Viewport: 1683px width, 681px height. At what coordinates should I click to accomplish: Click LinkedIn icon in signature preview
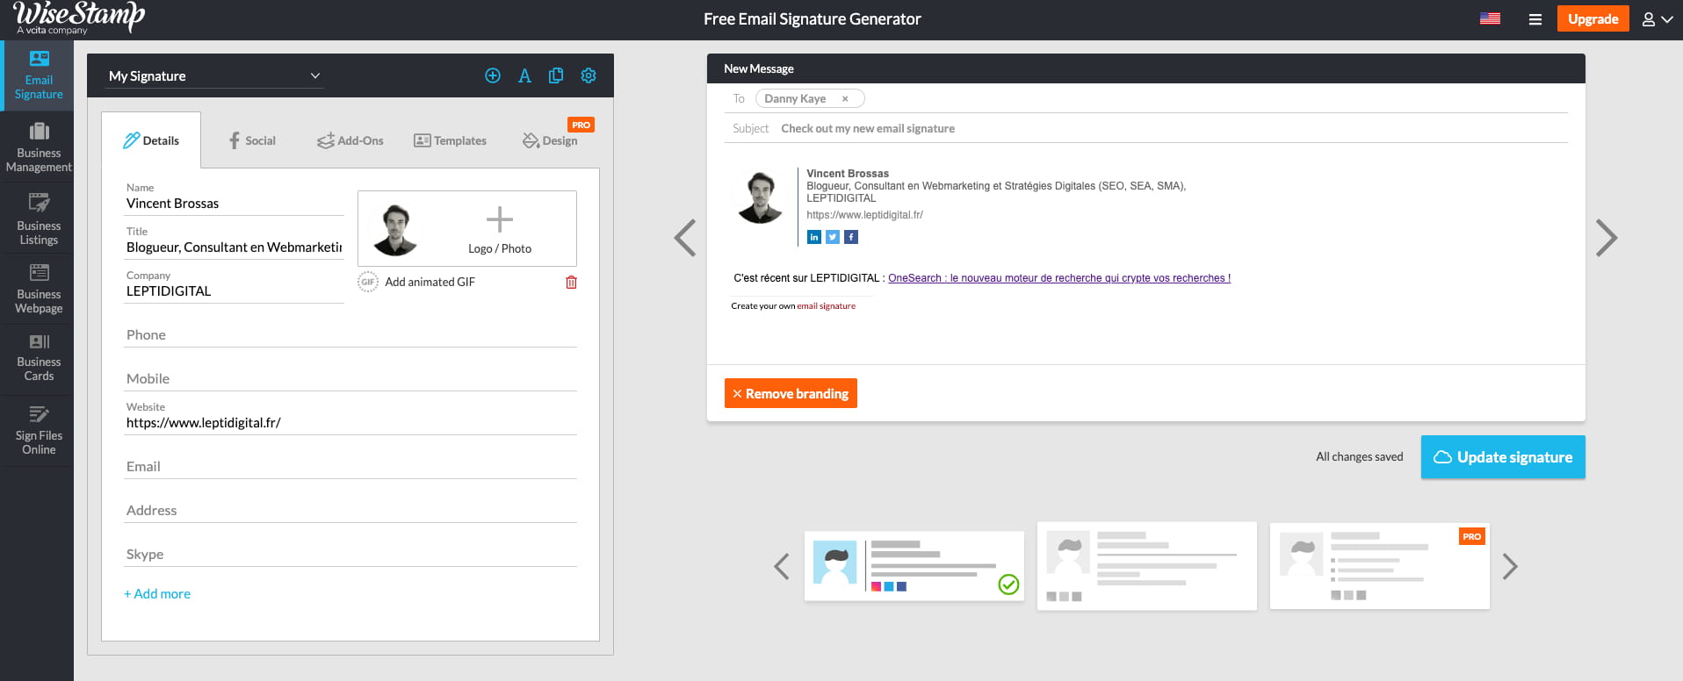click(x=814, y=237)
